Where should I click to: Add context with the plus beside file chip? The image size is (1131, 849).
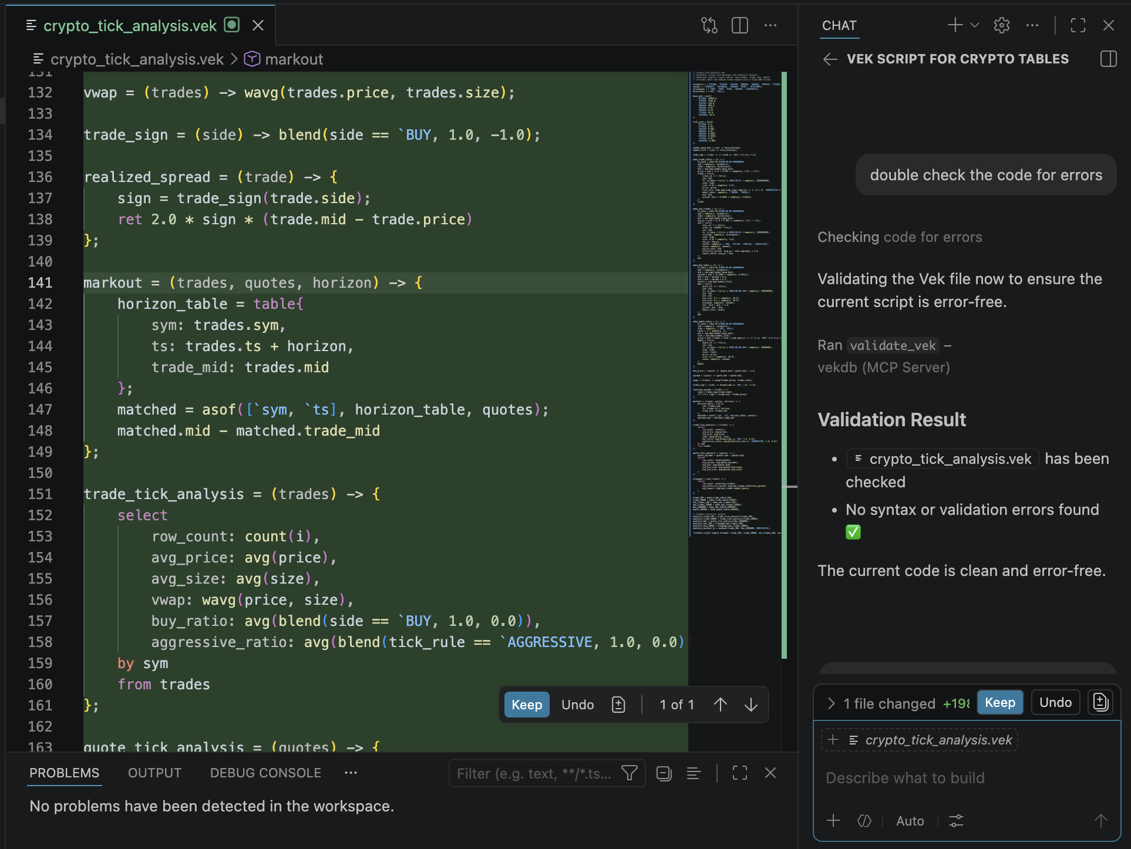tap(833, 740)
